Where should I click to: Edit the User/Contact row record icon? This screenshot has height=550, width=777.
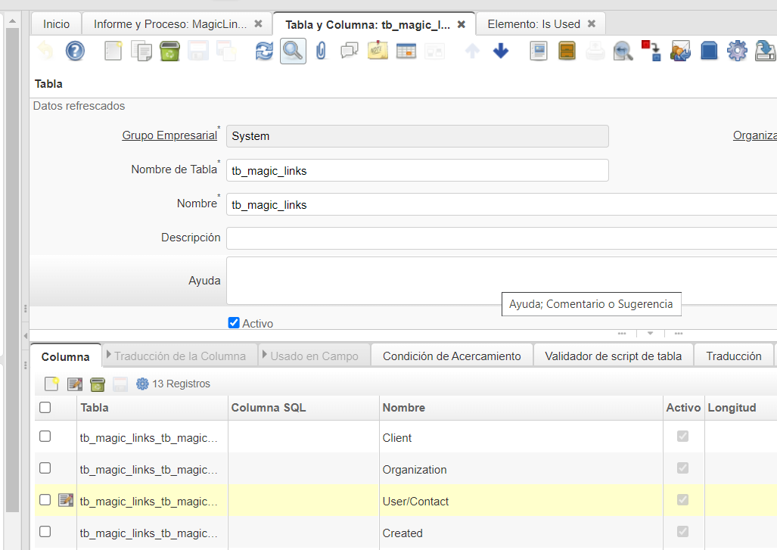(66, 500)
